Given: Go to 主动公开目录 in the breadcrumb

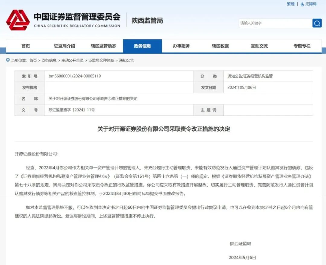Looking at the screenshot, I should pos(72,60).
